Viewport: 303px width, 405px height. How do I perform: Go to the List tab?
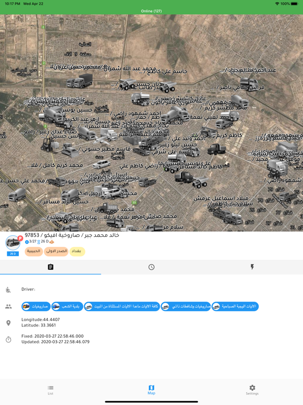tap(50, 390)
